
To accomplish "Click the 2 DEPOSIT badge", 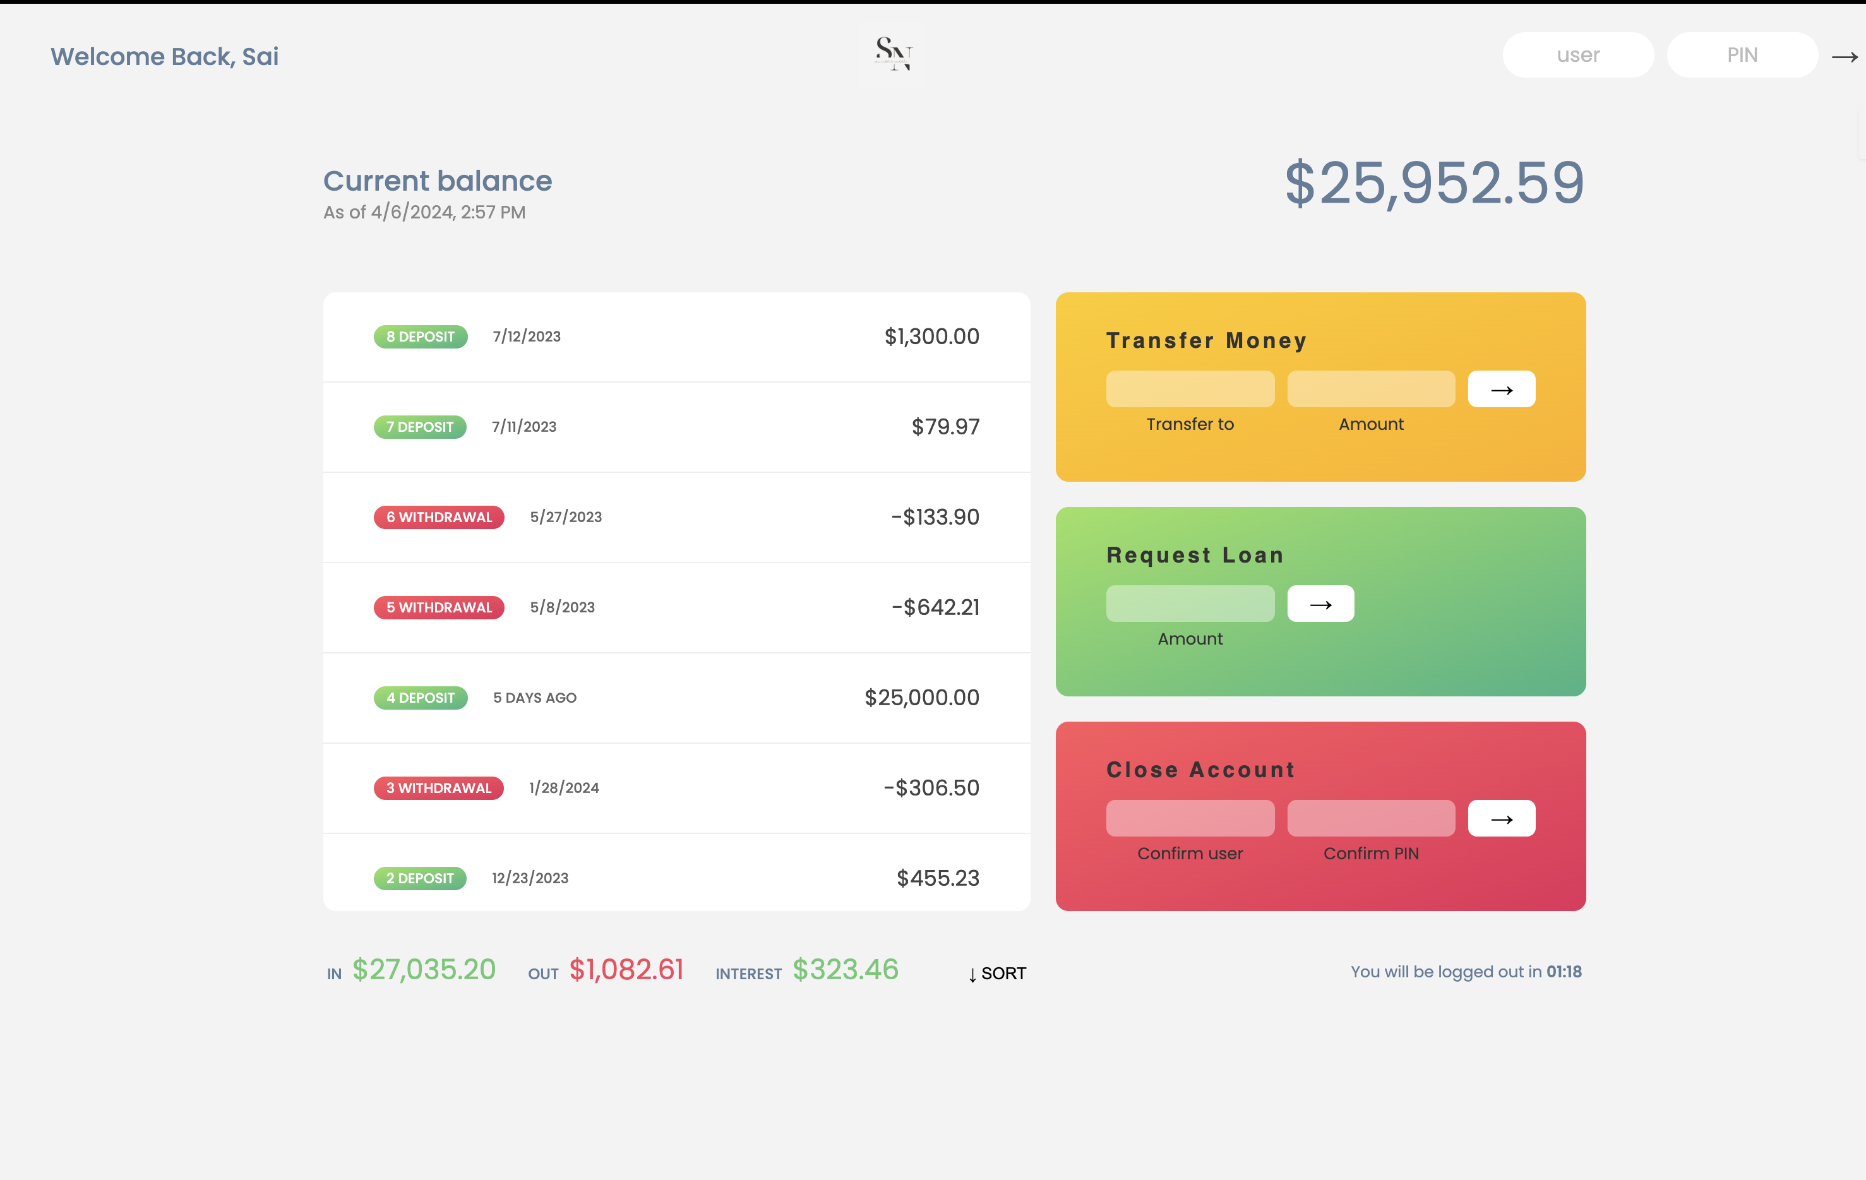I will (419, 878).
